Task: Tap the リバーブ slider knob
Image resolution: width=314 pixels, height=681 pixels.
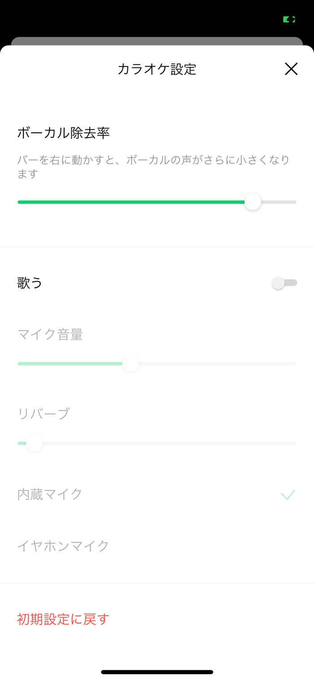Action: point(34,443)
